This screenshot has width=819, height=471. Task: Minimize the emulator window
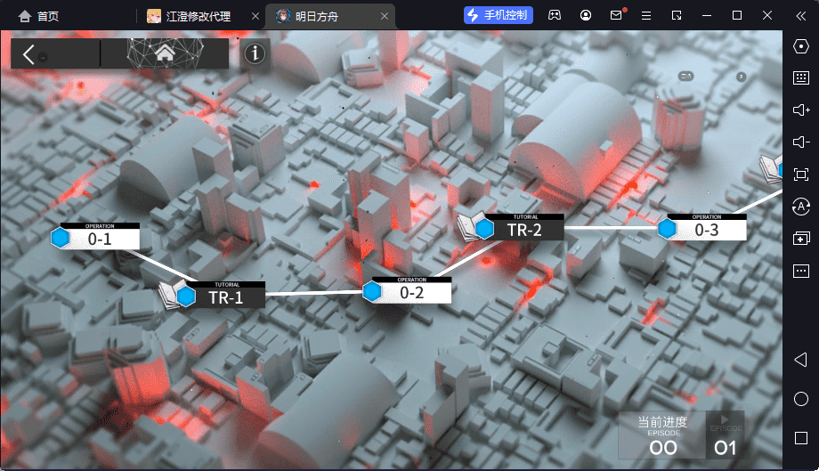[x=707, y=16]
